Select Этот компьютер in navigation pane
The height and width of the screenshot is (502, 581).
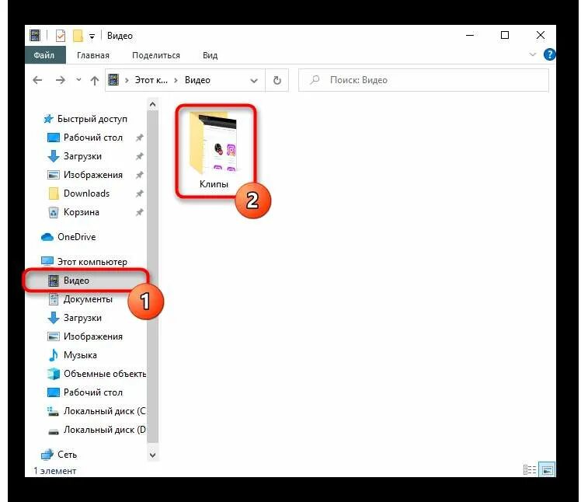92,262
